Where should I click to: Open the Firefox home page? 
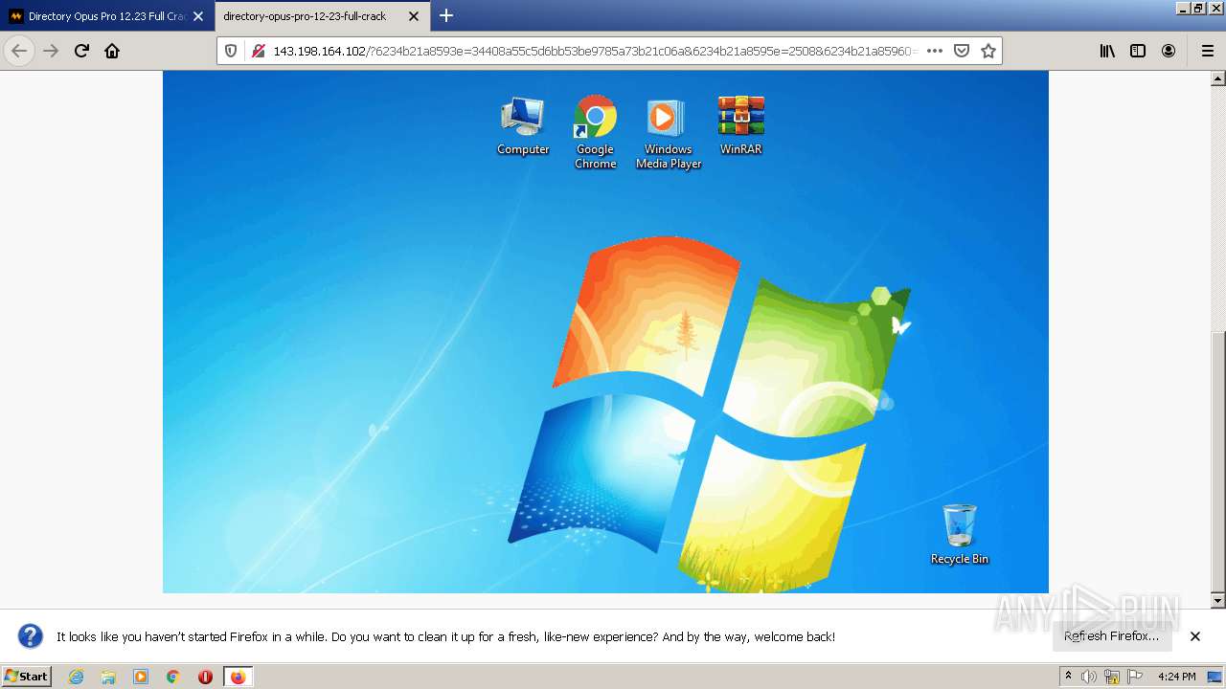[112, 51]
